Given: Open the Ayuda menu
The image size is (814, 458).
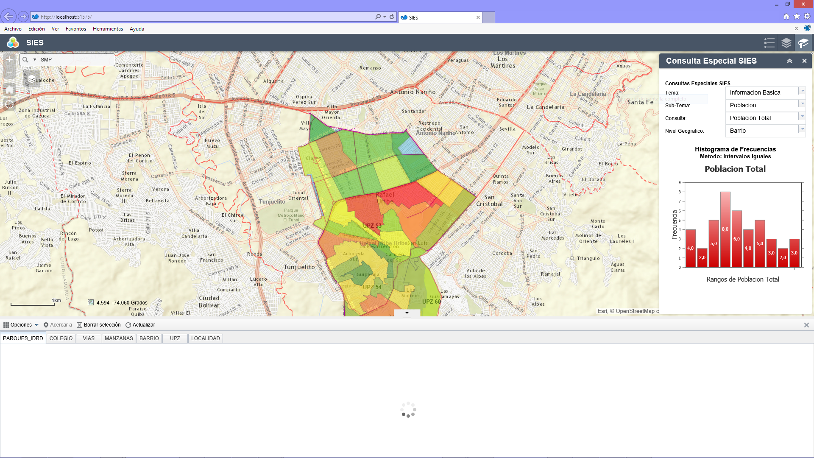Looking at the screenshot, I should [x=137, y=29].
